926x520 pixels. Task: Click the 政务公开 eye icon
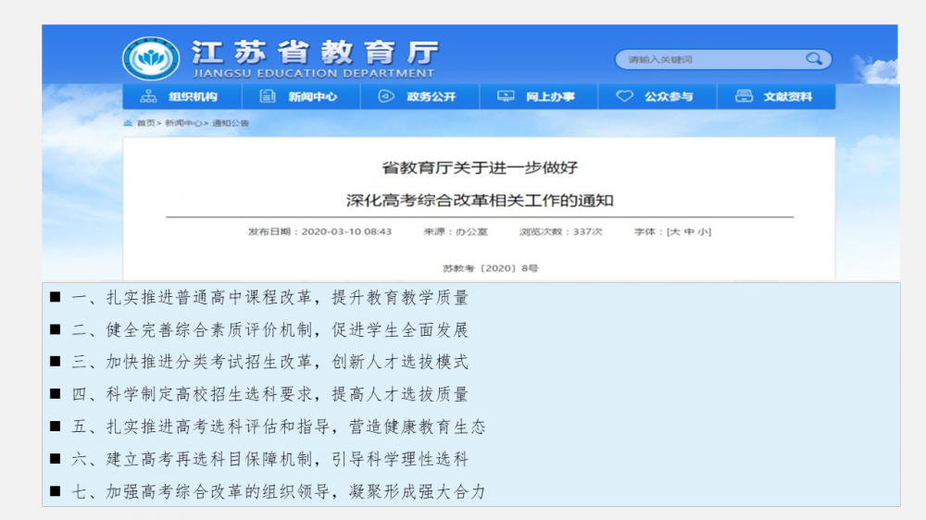click(x=386, y=96)
